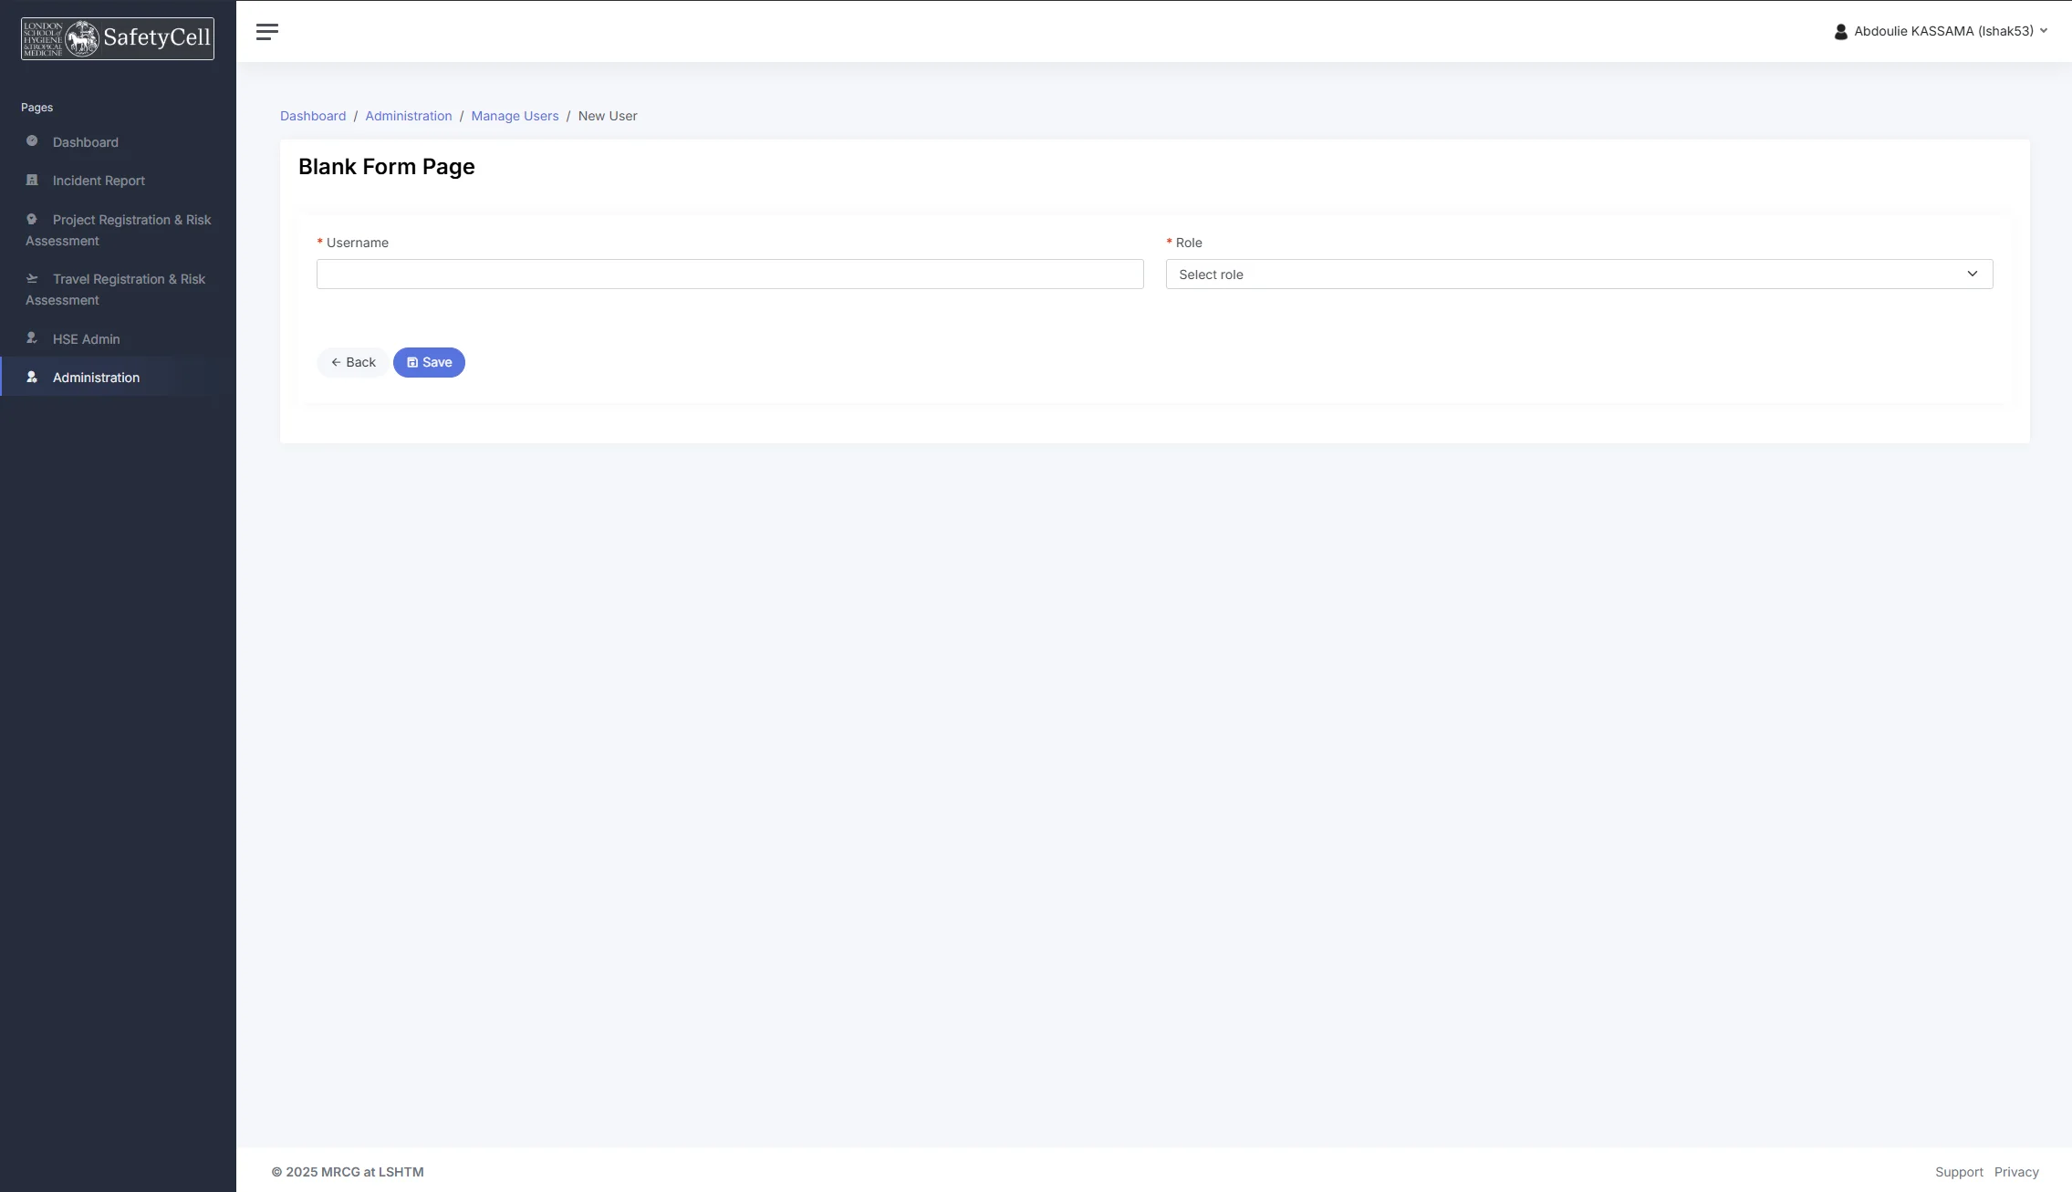Click the Travel Registration & Risk Assessment icon

[x=31, y=277]
